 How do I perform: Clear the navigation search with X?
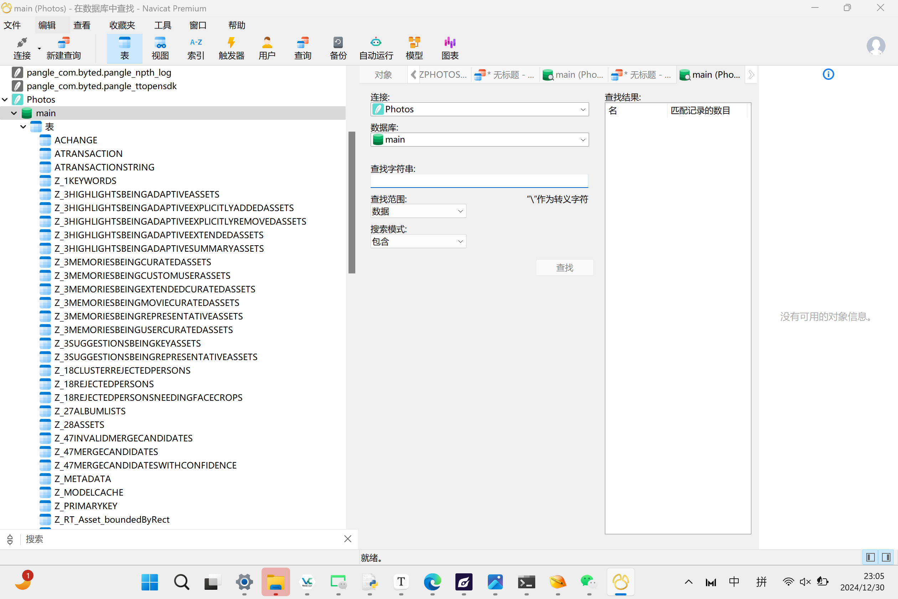click(347, 539)
